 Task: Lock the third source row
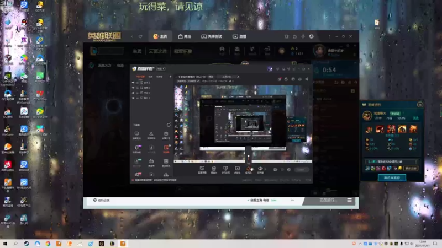[137, 93]
